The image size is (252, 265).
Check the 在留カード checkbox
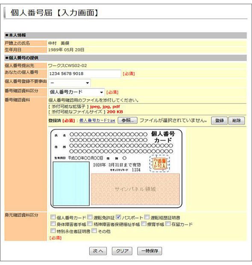click(168, 224)
